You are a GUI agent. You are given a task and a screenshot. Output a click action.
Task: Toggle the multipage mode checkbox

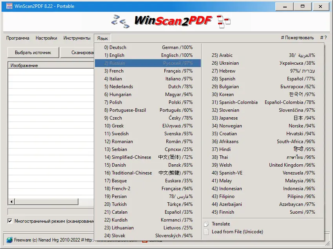point(10,221)
